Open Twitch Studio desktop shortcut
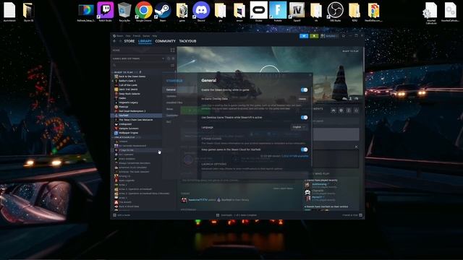The image size is (463, 260). (106, 12)
